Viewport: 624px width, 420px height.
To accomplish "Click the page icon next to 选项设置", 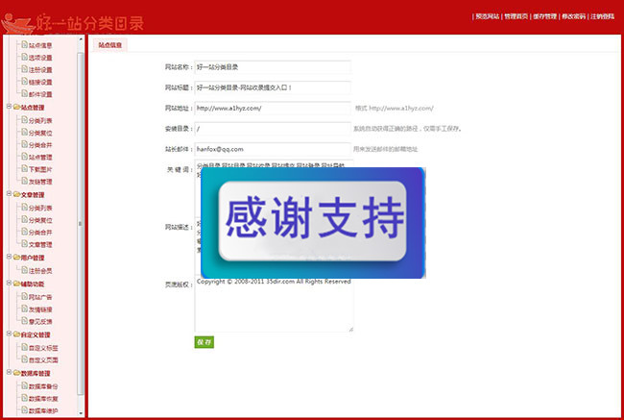I will [24, 57].
